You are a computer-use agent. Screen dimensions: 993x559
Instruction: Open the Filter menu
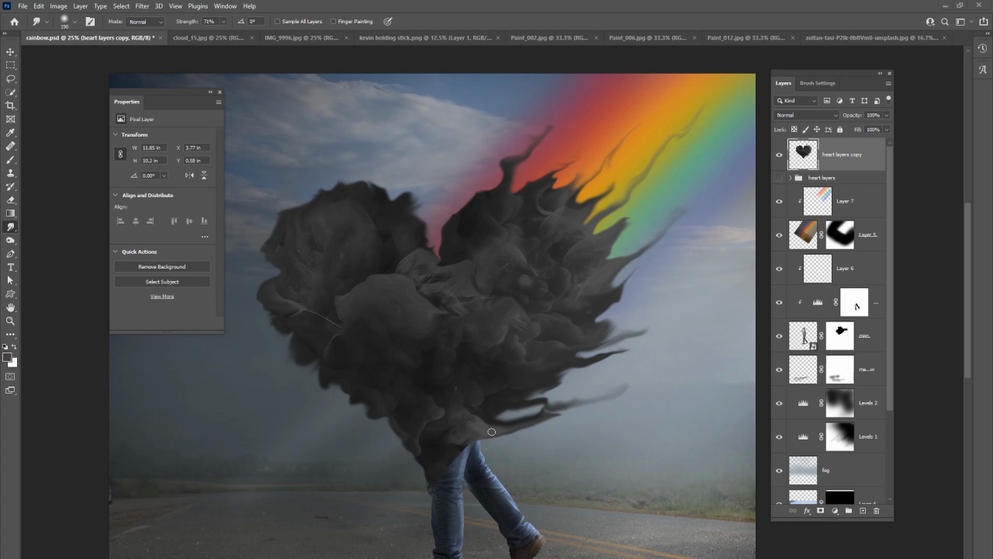(x=142, y=6)
